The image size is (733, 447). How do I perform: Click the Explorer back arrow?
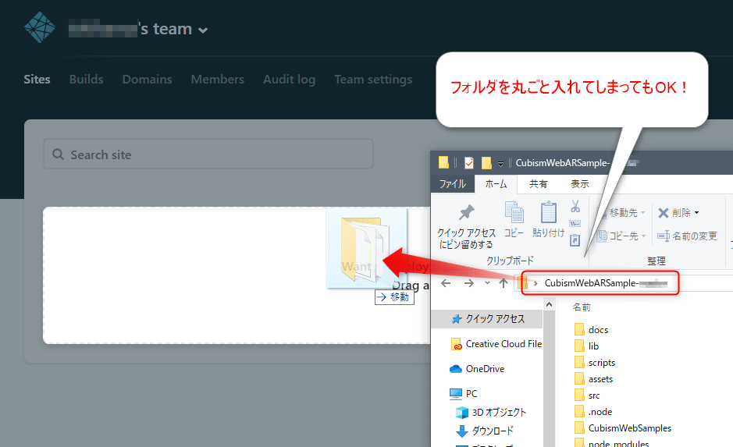[x=446, y=283]
